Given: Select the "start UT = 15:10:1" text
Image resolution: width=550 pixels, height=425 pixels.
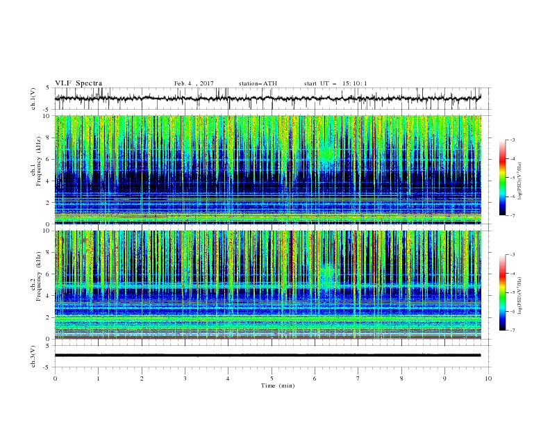Looking at the screenshot, I should (335, 83).
